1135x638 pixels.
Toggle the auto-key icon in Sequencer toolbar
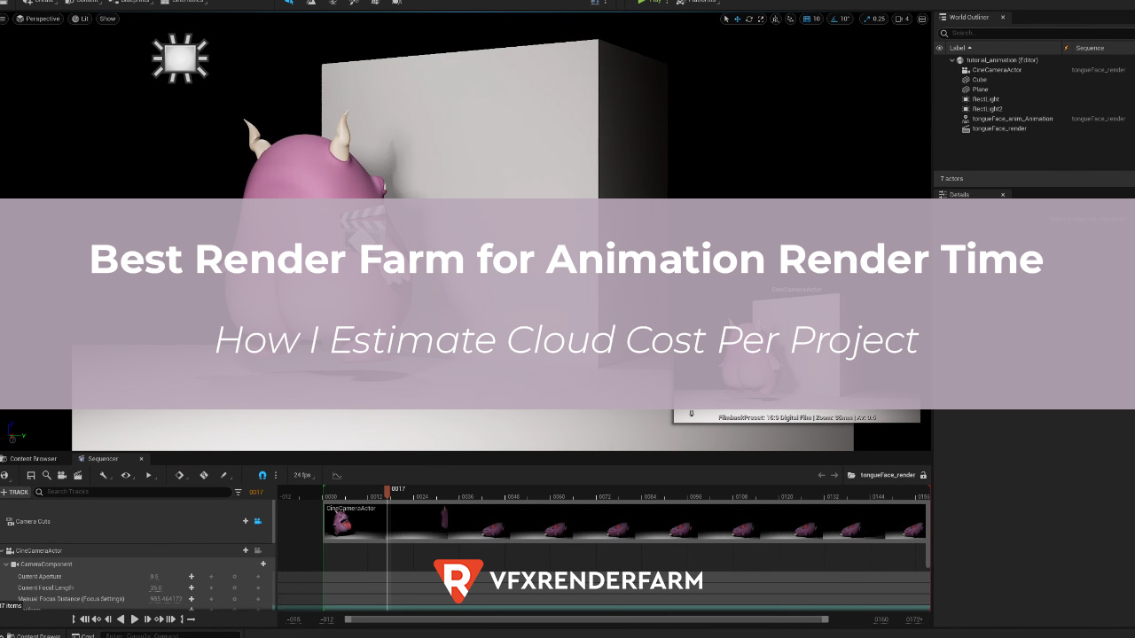(204, 475)
